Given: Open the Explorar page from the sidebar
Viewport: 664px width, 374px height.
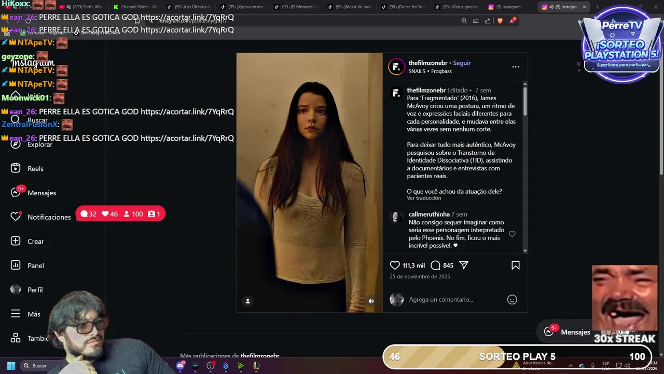Looking at the screenshot, I should point(32,144).
